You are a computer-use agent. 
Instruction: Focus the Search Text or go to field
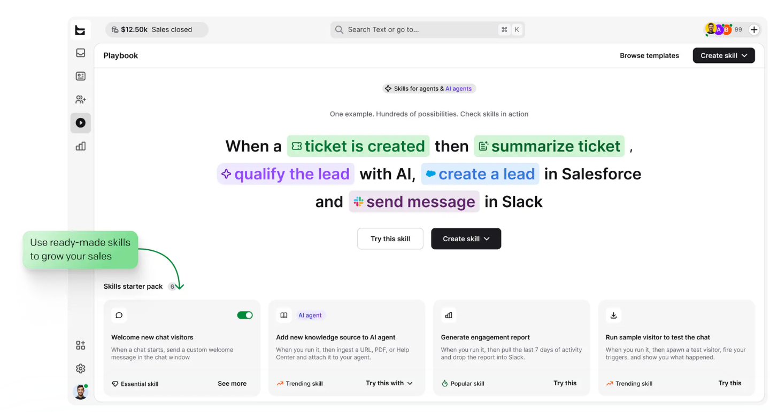(x=427, y=30)
